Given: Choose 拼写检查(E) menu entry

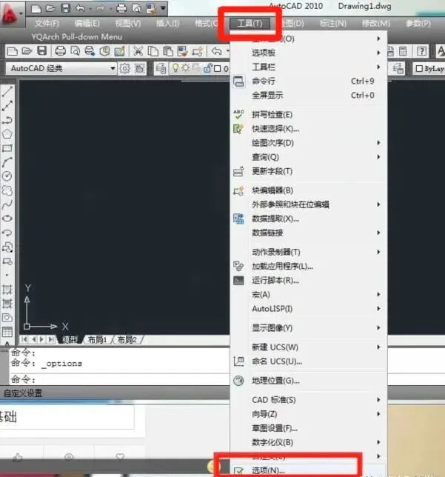Looking at the screenshot, I should [309, 114].
